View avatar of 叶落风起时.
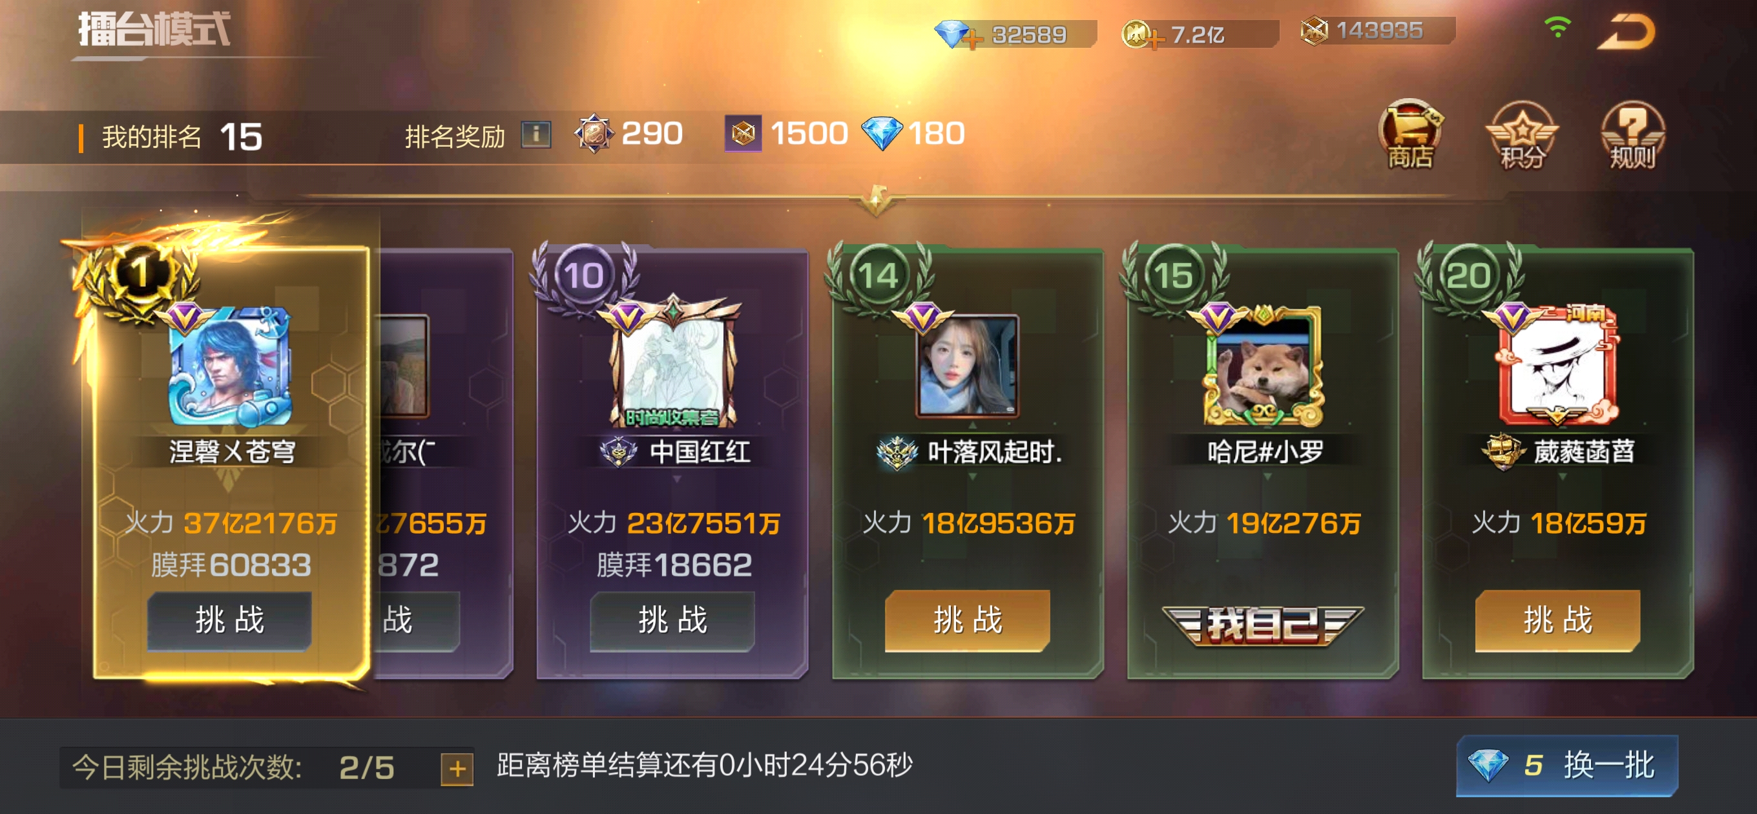This screenshot has width=1757, height=814. tap(967, 365)
